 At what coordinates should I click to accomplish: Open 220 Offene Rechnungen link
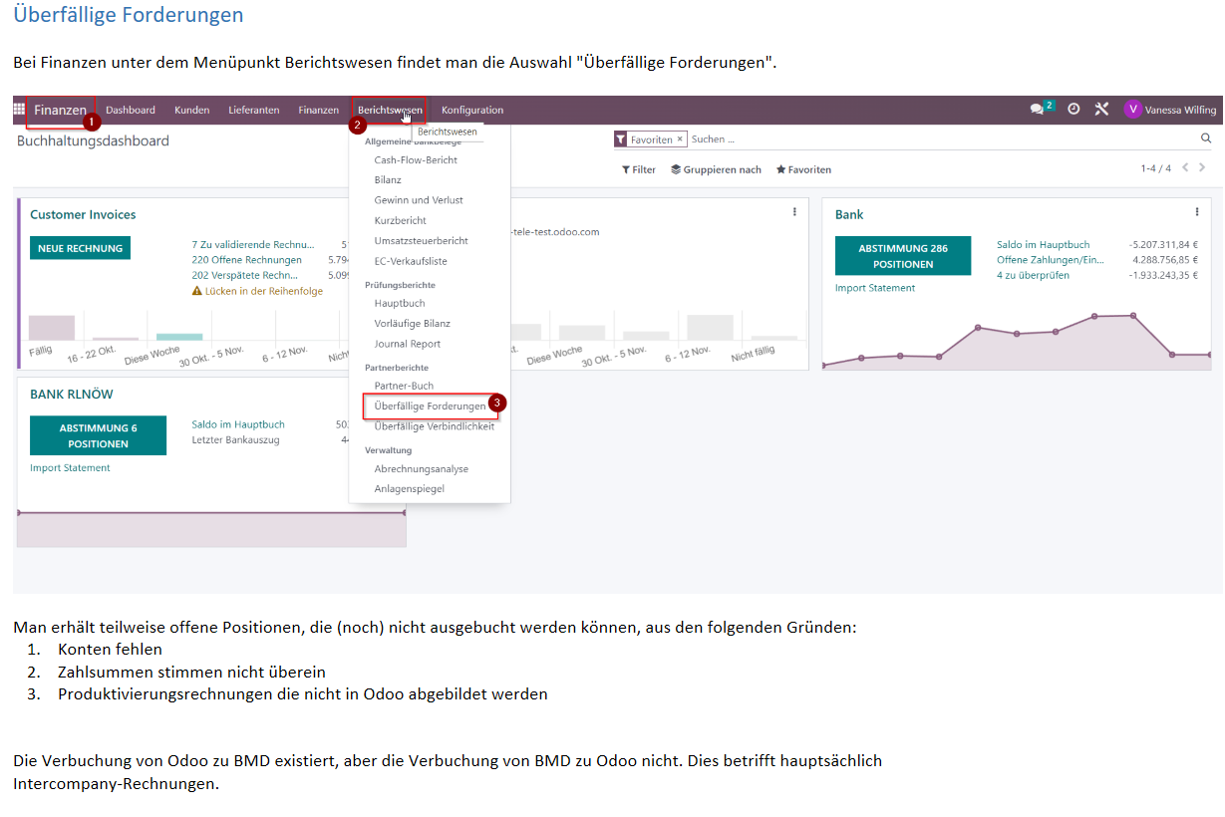tap(246, 260)
